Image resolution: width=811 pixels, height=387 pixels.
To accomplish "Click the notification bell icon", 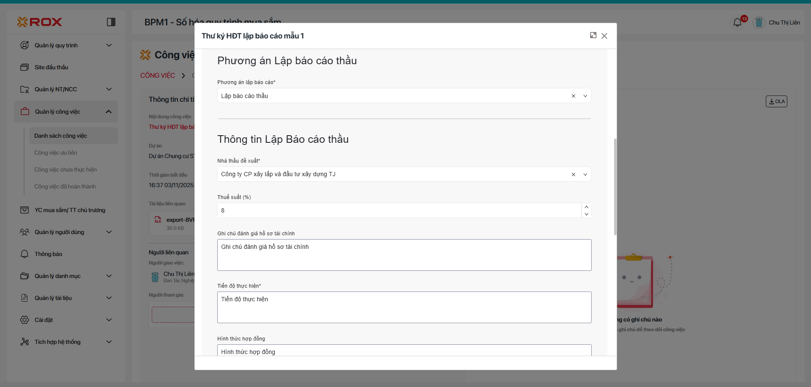I will [x=737, y=22].
